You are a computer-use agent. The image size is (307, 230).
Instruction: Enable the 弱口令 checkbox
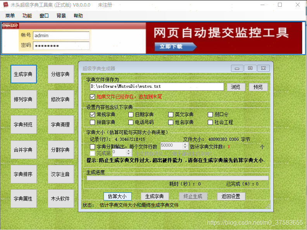[210, 114]
